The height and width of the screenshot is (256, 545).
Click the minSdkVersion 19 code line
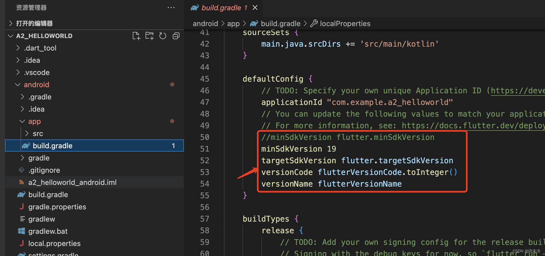pyautogui.click(x=299, y=149)
